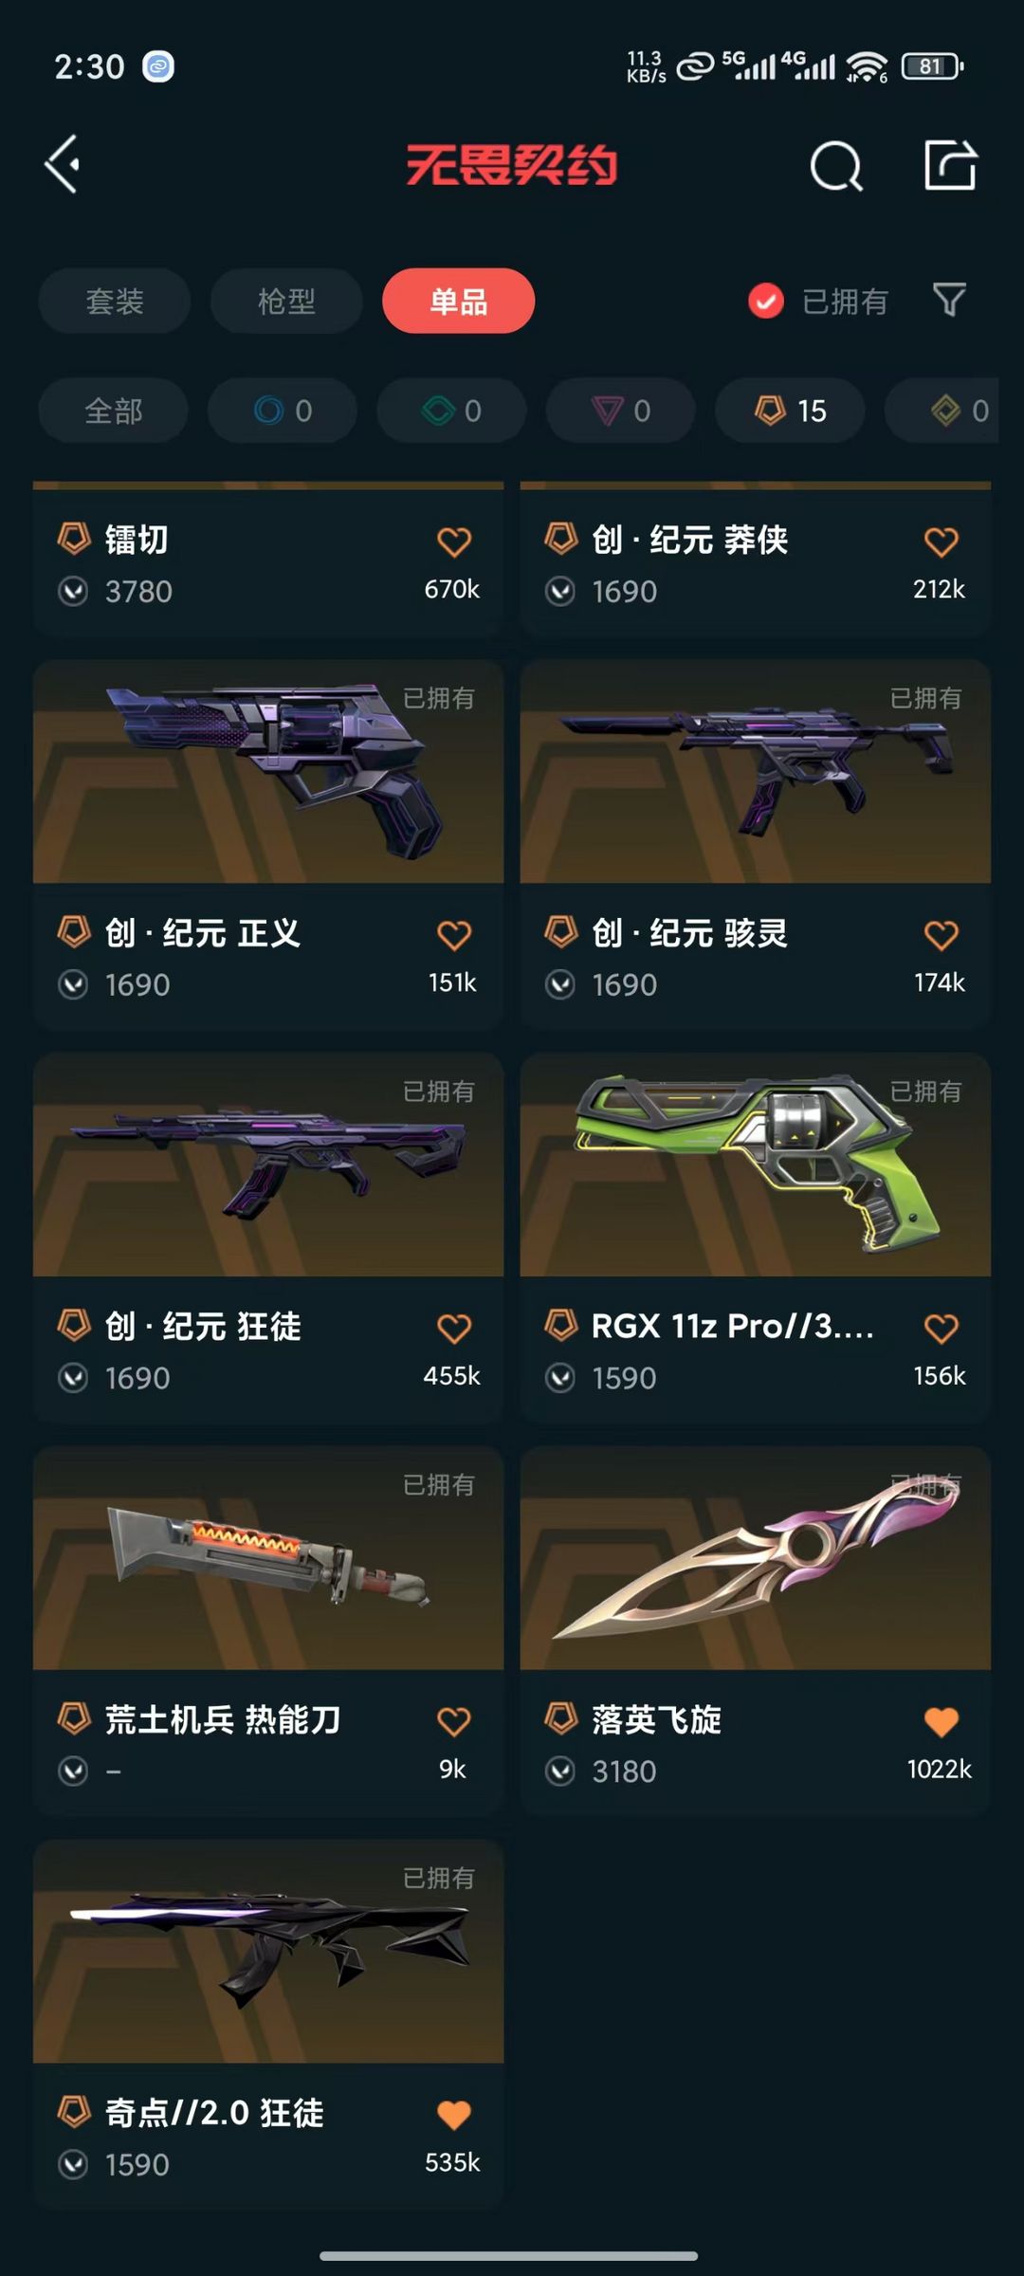The height and width of the screenshot is (2276, 1024).
Task: Select the 单品 tab
Action: click(458, 301)
